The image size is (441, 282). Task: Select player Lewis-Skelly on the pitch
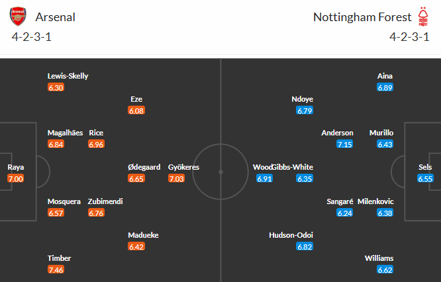[x=68, y=76]
